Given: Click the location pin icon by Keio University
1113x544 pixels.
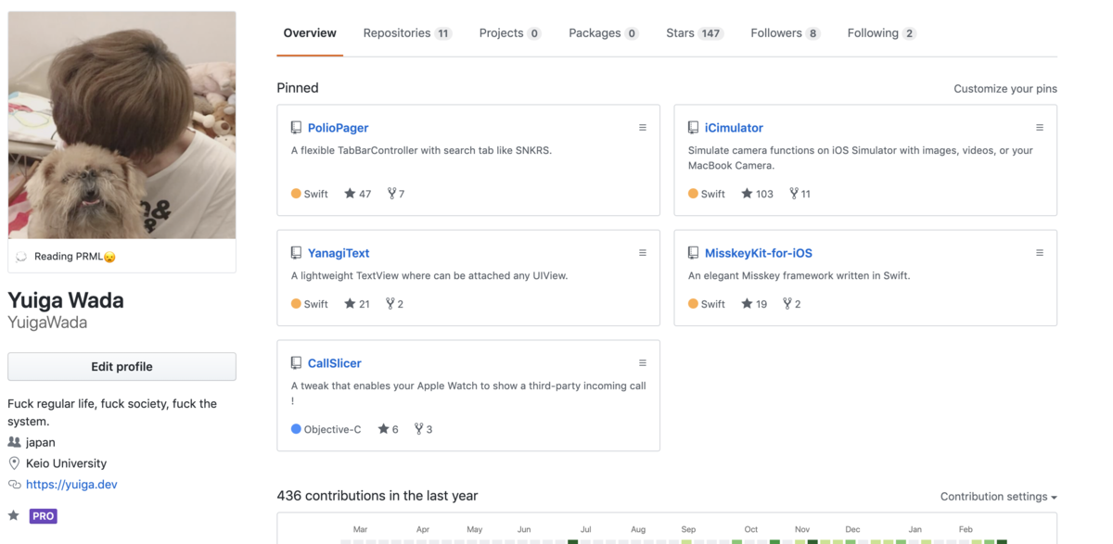Looking at the screenshot, I should coord(14,463).
